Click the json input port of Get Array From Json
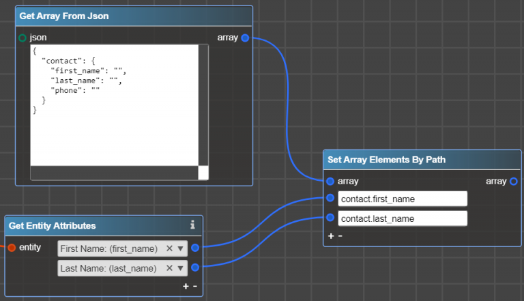524x301 pixels. tap(23, 38)
